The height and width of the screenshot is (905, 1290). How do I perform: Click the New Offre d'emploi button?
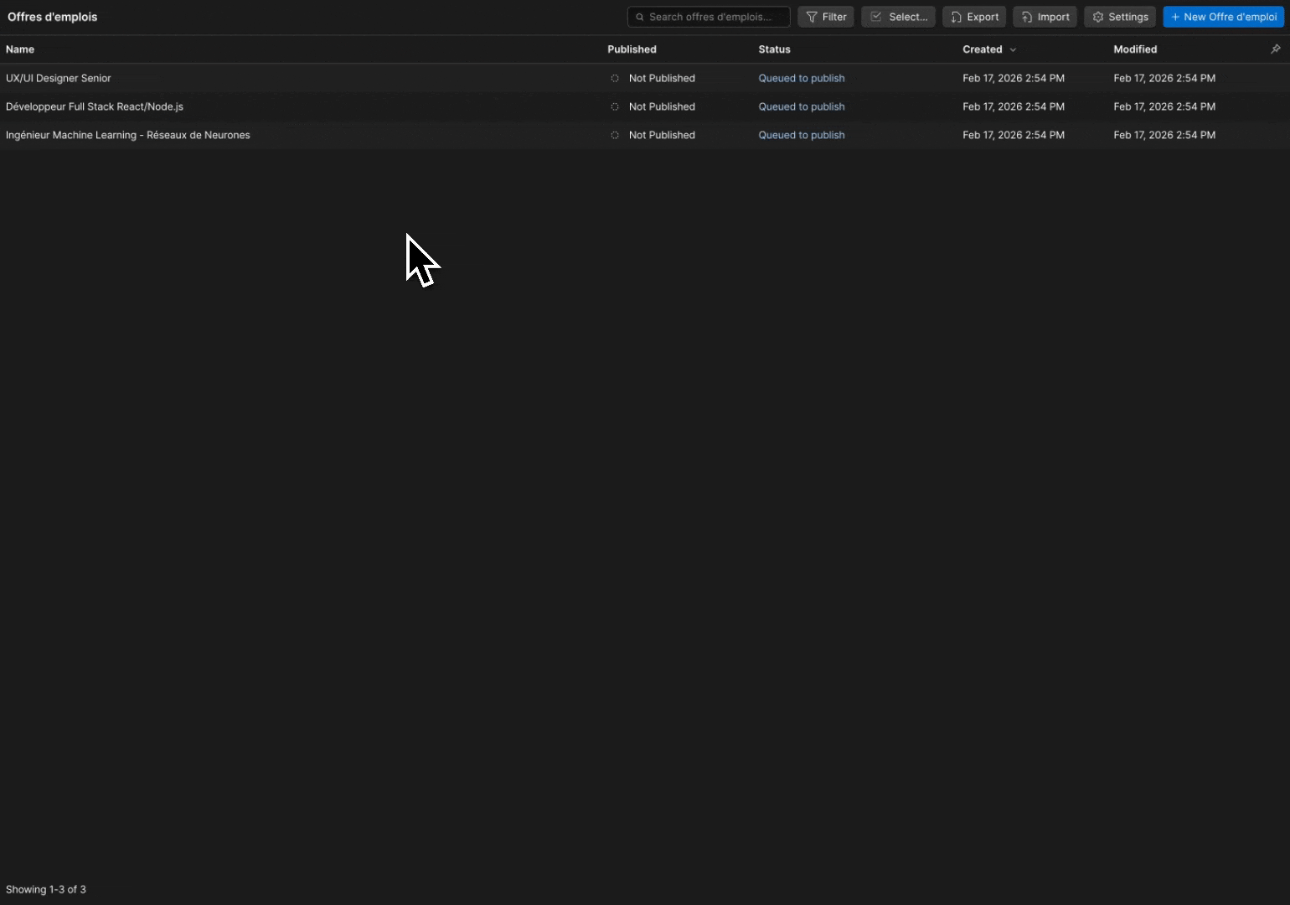click(x=1223, y=16)
